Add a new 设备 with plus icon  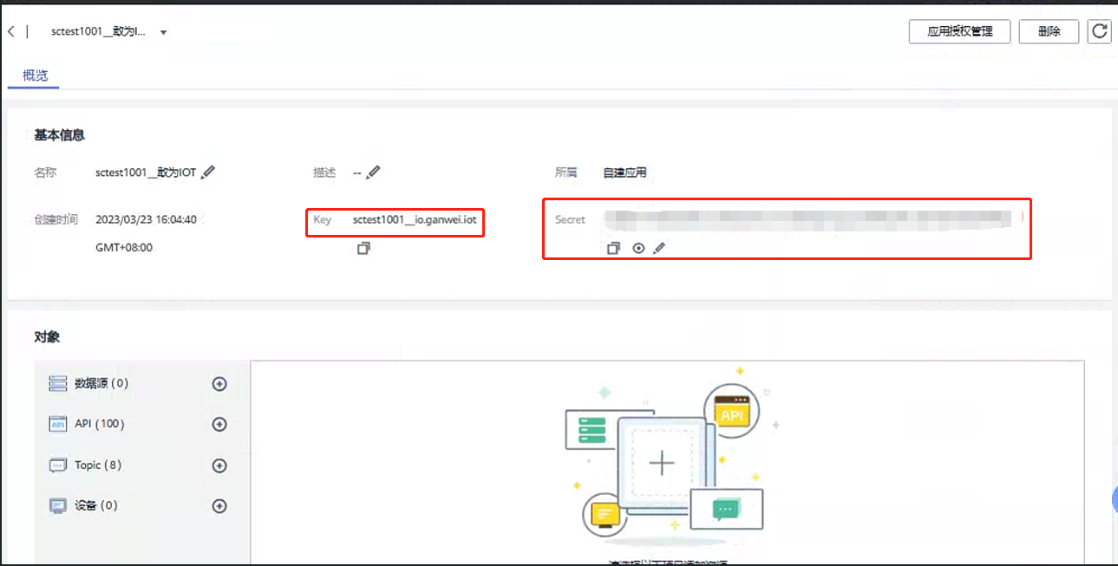pyautogui.click(x=219, y=506)
